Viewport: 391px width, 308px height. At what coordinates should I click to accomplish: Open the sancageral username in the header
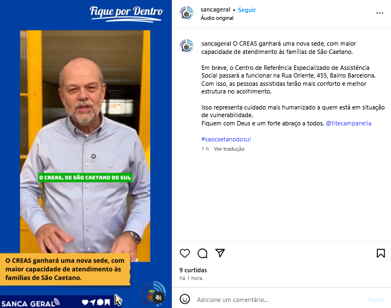point(215,10)
